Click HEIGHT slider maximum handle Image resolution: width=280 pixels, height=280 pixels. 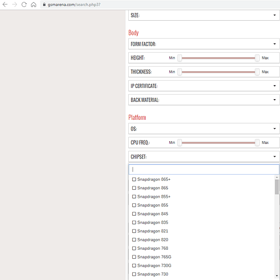click(257, 58)
